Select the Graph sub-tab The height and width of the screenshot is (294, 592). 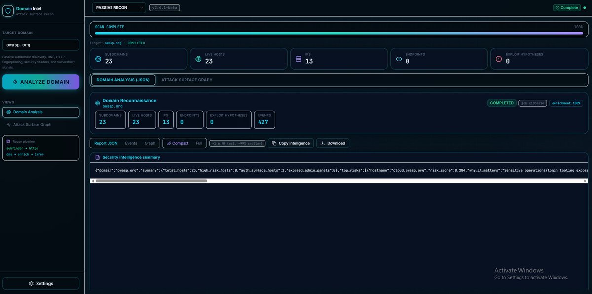click(x=150, y=143)
